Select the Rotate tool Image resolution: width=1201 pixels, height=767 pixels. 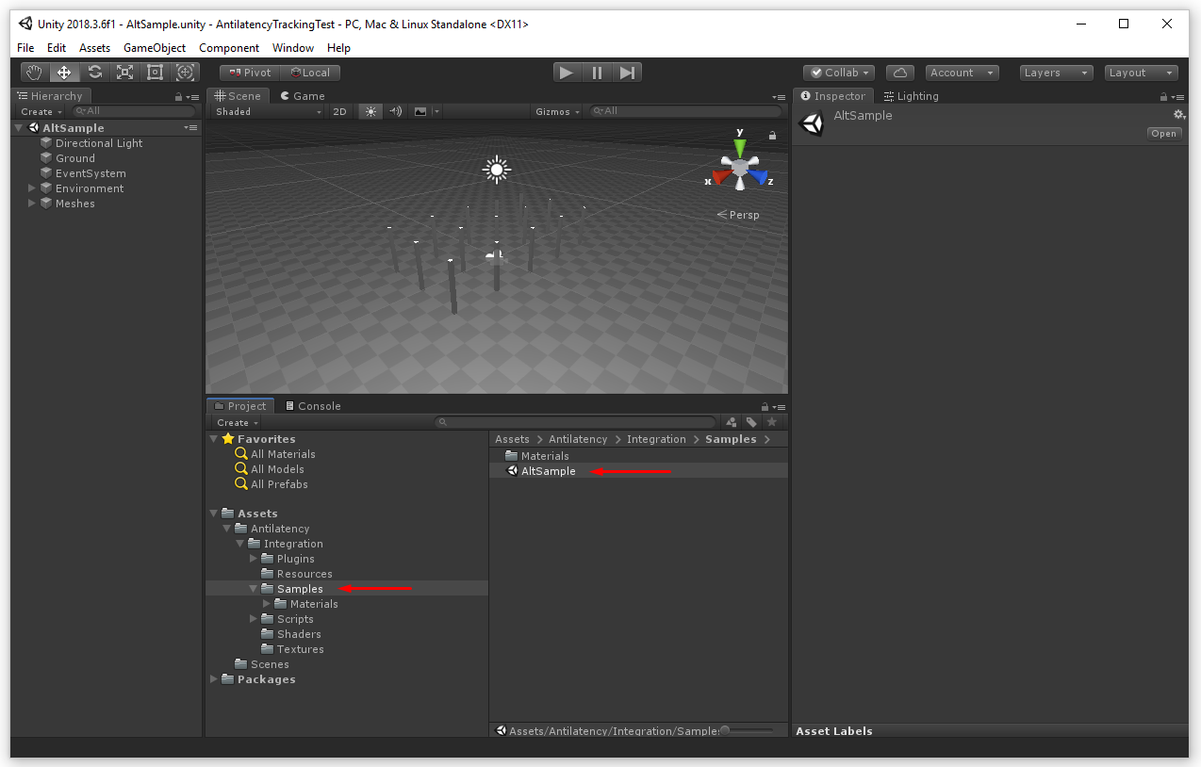(94, 73)
